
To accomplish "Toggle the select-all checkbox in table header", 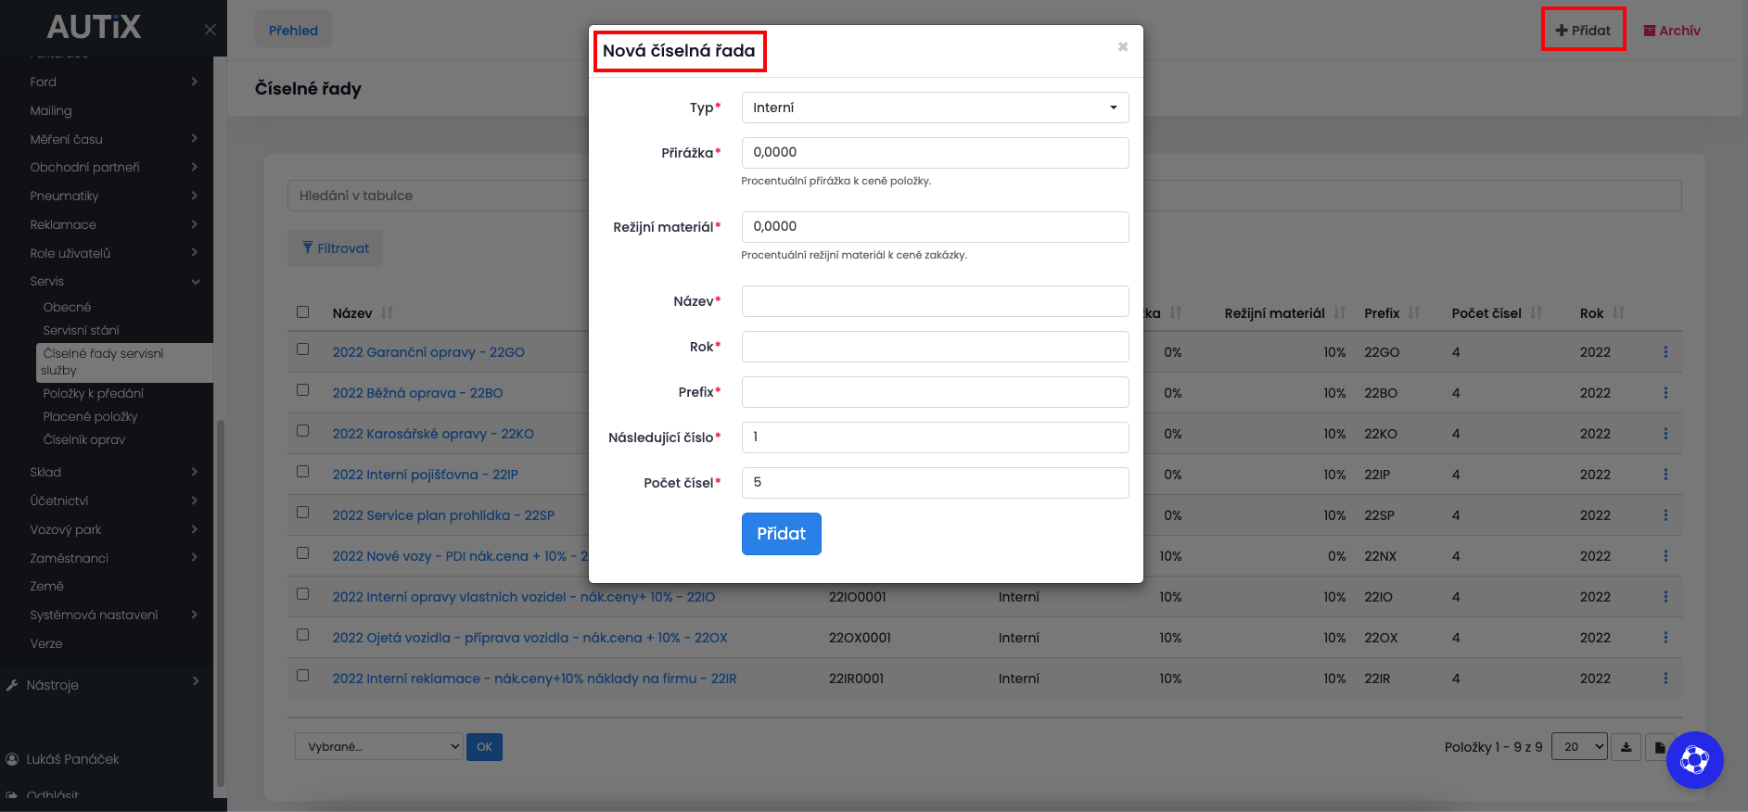I will [303, 312].
